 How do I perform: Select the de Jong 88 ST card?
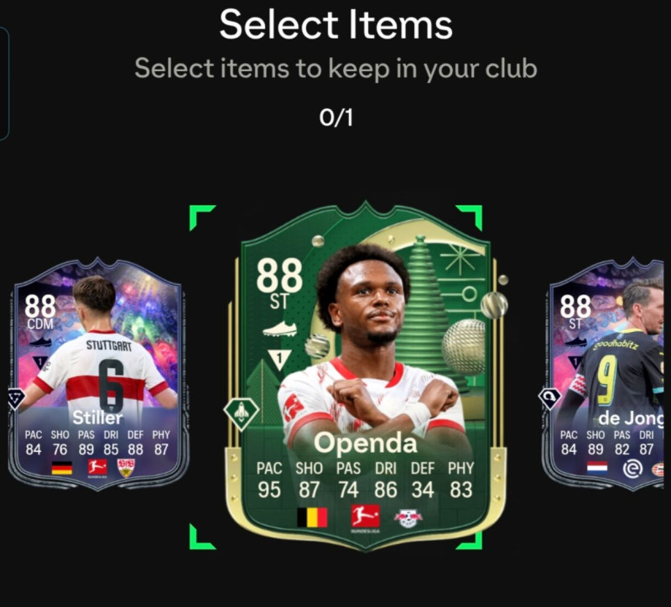[603, 373]
